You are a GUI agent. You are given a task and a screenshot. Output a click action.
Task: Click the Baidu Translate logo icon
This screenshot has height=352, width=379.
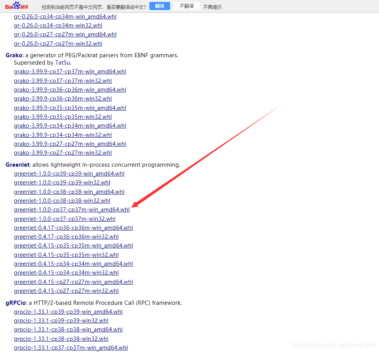(x=17, y=6)
